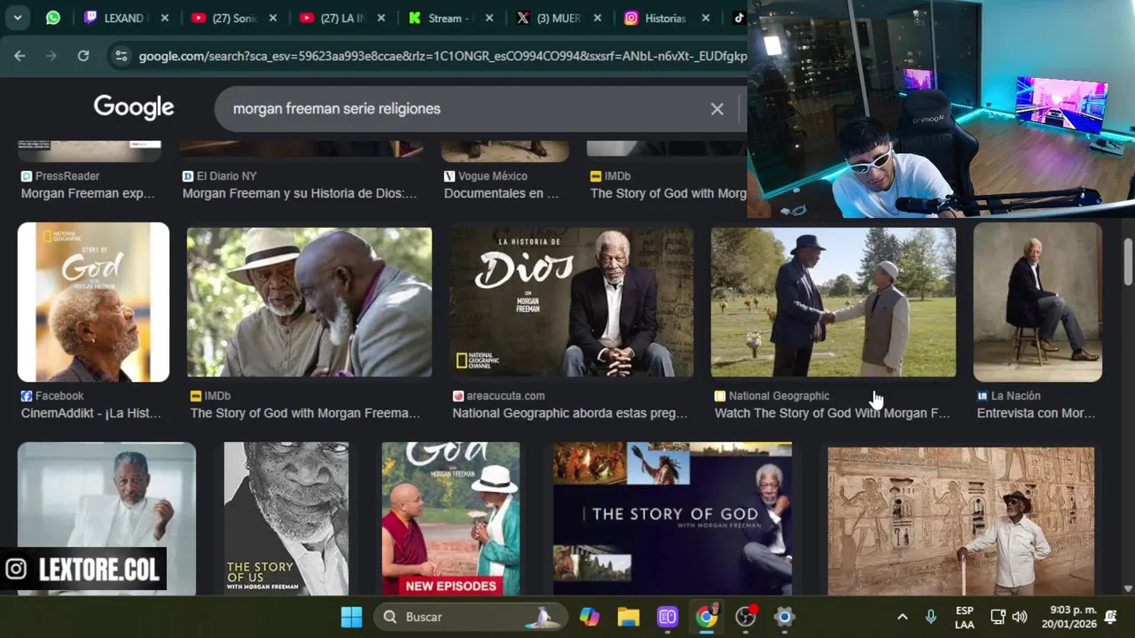Click the El Diario NY source favicon

[188, 176]
